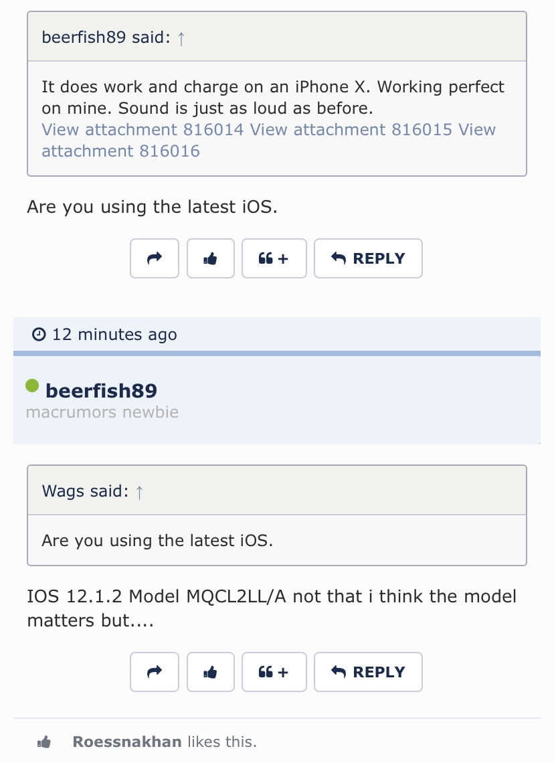Reply to beerfish89's iOS 12.1.2 post
The width and height of the screenshot is (554, 763).
[x=368, y=672]
